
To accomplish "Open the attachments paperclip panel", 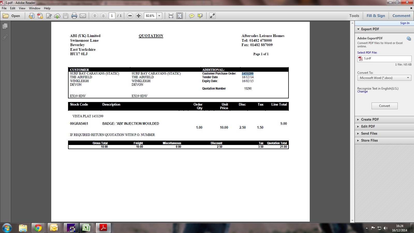I will [5, 37].
